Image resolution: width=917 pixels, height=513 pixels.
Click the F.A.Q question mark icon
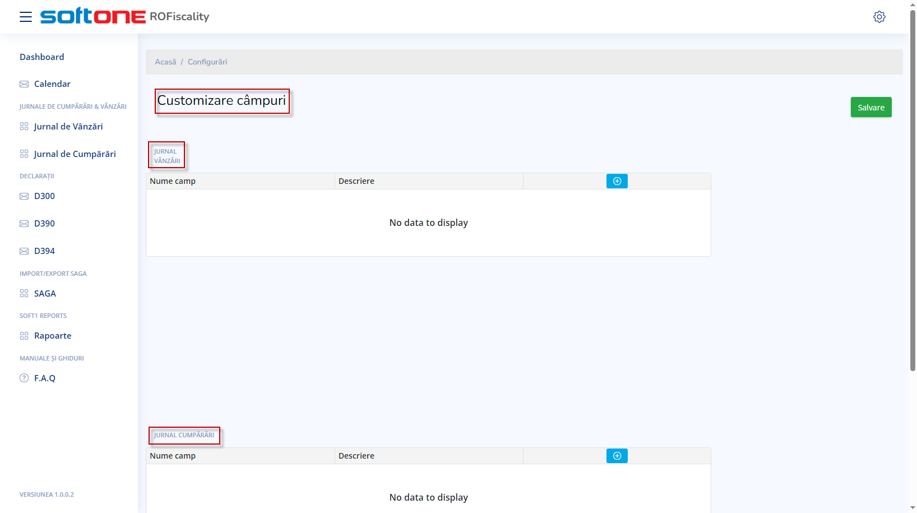24,378
